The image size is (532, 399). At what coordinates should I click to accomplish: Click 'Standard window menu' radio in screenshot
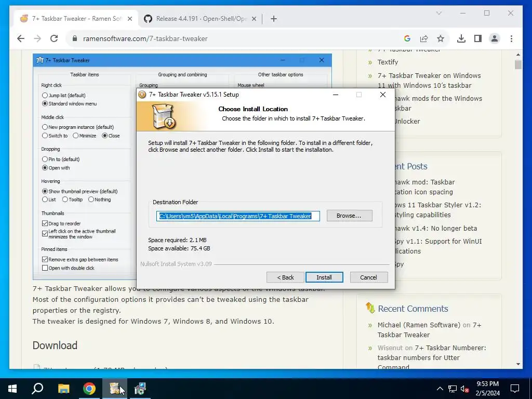click(x=45, y=103)
